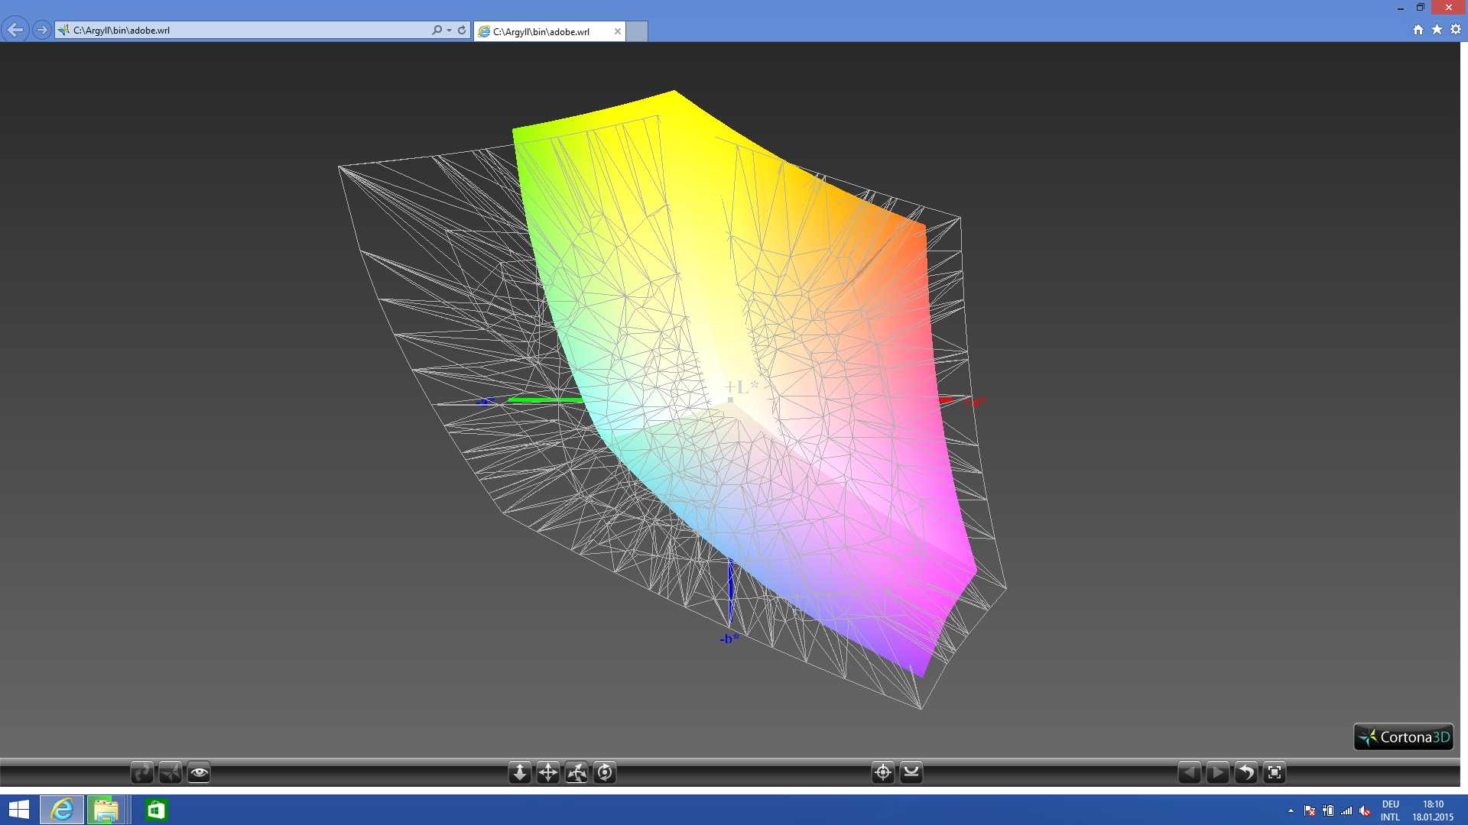Click the Cortona3D logo link
Image resolution: width=1468 pixels, height=825 pixels.
[x=1404, y=737]
